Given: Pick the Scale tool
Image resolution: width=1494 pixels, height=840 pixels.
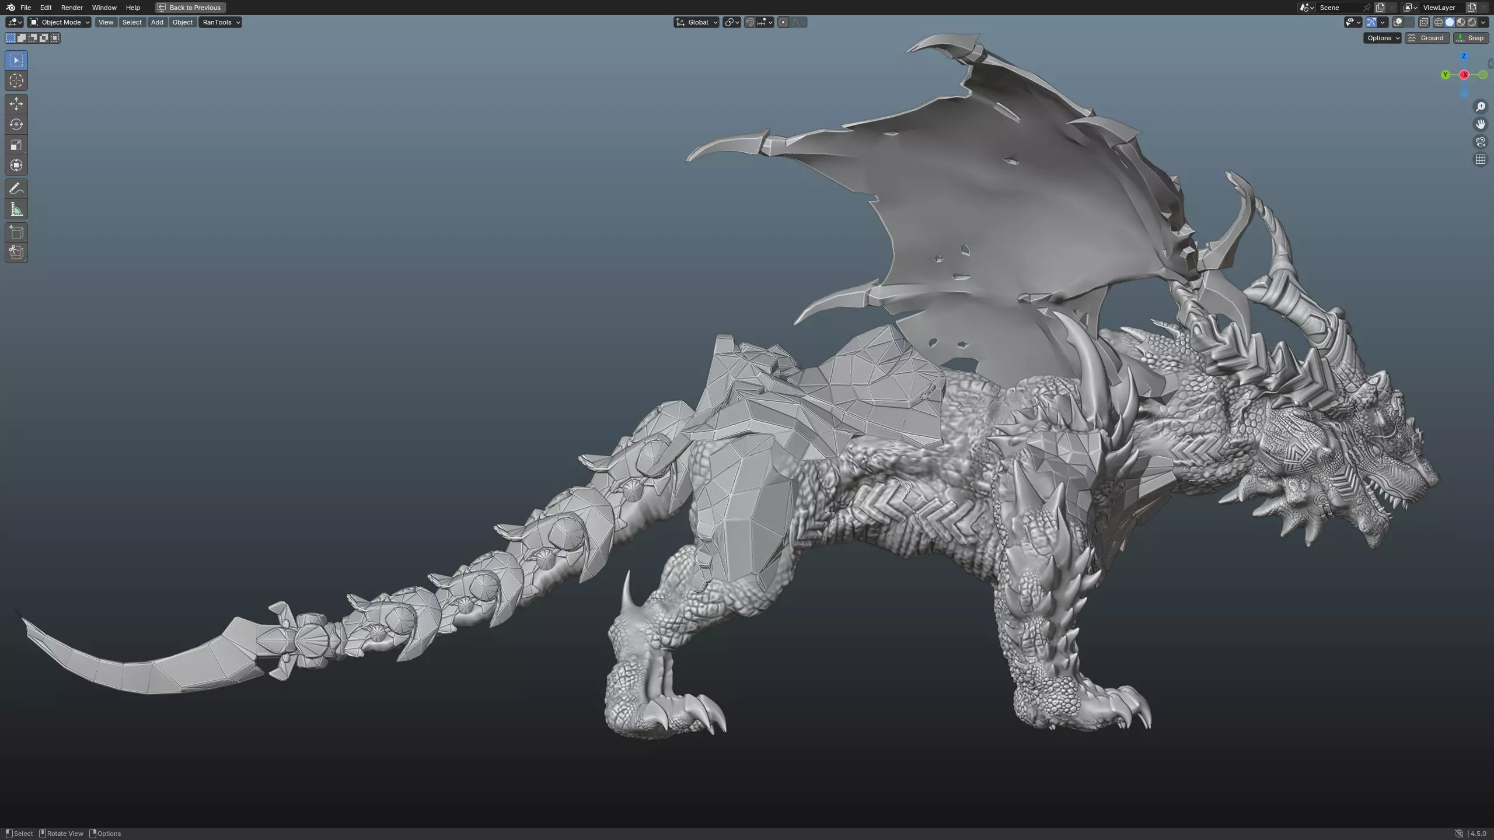Looking at the screenshot, I should (x=16, y=145).
